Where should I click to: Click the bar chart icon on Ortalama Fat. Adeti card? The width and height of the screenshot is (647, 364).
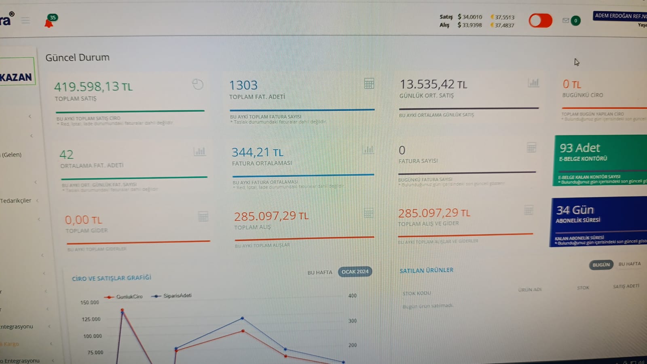[x=199, y=152]
